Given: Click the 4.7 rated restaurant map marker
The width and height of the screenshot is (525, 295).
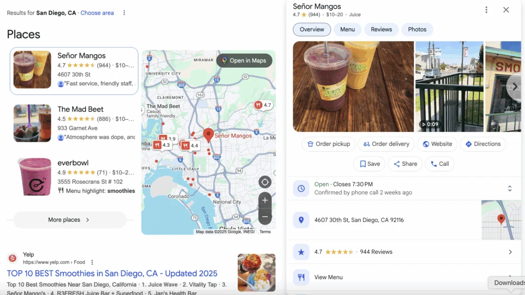Looking at the screenshot, I should coord(263,105).
